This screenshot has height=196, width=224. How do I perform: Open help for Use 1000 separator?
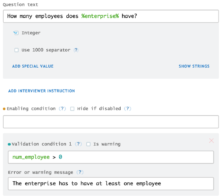pyautogui.click(x=76, y=50)
